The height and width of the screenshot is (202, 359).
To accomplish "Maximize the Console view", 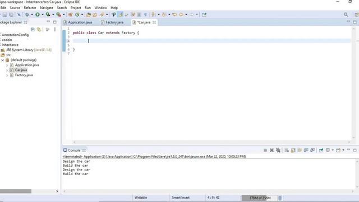I will click(355, 150).
